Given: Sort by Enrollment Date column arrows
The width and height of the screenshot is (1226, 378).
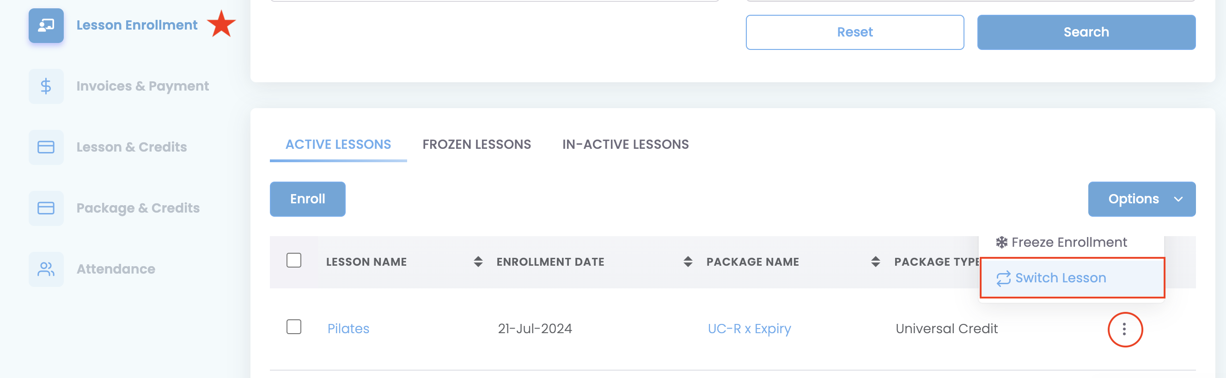Looking at the screenshot, I should [x=687, y=262].
